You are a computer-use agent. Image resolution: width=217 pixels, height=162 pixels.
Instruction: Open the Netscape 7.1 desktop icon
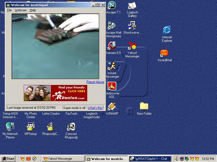pyautogui.click(x=112, y=5)
